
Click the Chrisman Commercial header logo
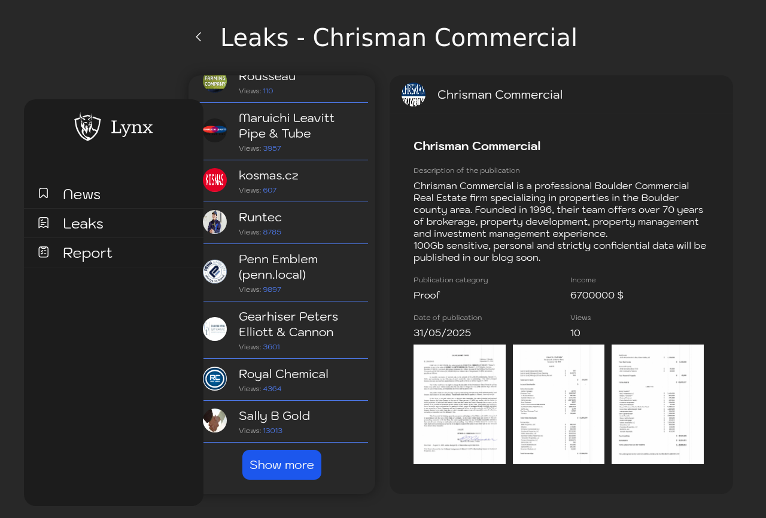(414, 95)
